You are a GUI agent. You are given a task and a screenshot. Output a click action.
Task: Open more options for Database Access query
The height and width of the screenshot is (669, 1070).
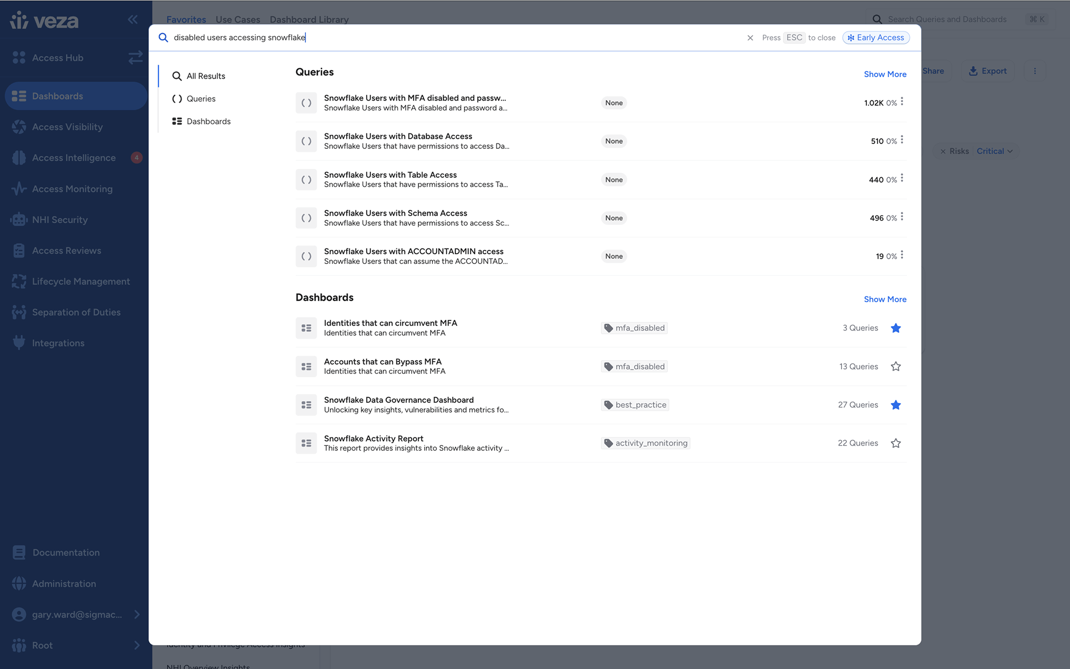(x=902, y=140)
